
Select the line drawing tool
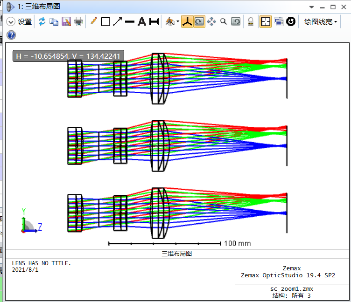(x=130, y=22)
